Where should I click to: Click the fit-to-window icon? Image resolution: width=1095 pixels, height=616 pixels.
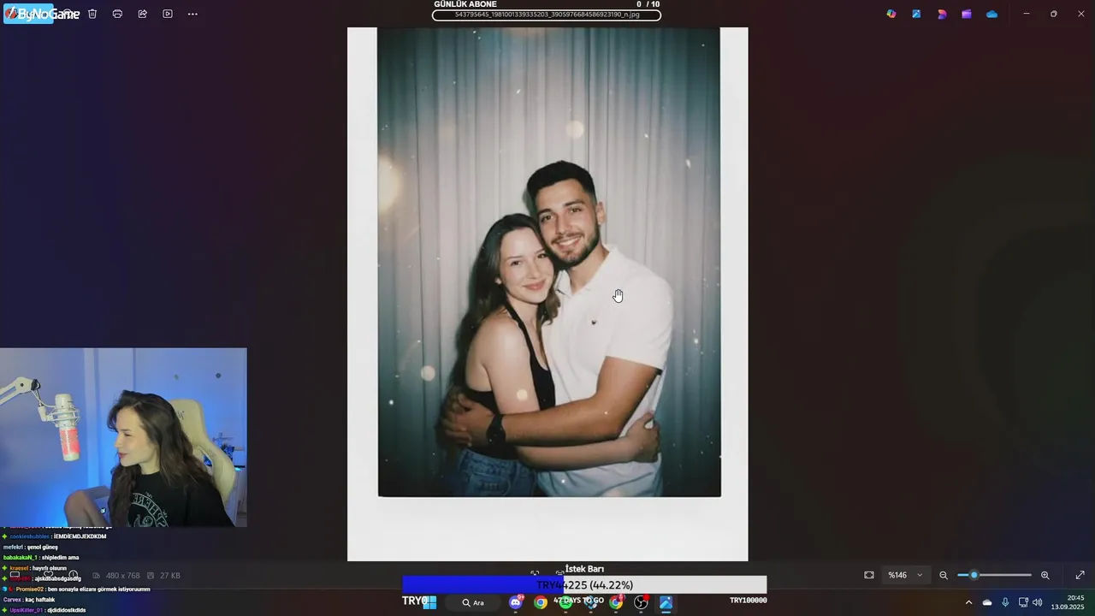[x=869, y=575]
